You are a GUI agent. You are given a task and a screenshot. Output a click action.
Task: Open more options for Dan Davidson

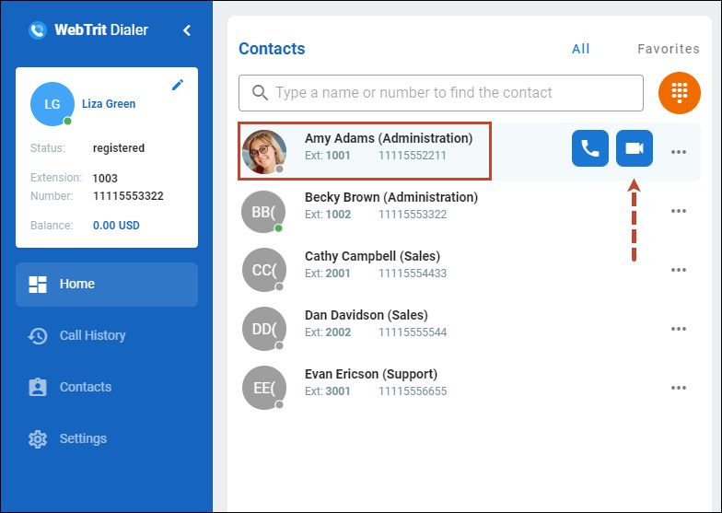[679, 329]
